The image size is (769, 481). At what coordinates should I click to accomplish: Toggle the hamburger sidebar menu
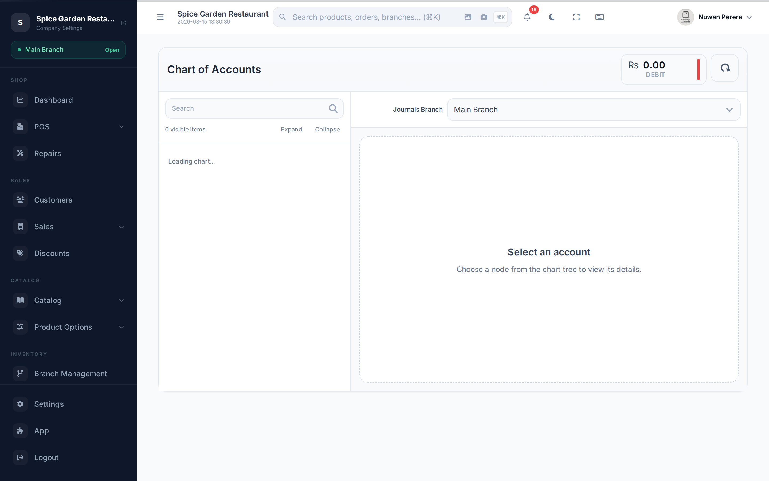coord(160,17)
